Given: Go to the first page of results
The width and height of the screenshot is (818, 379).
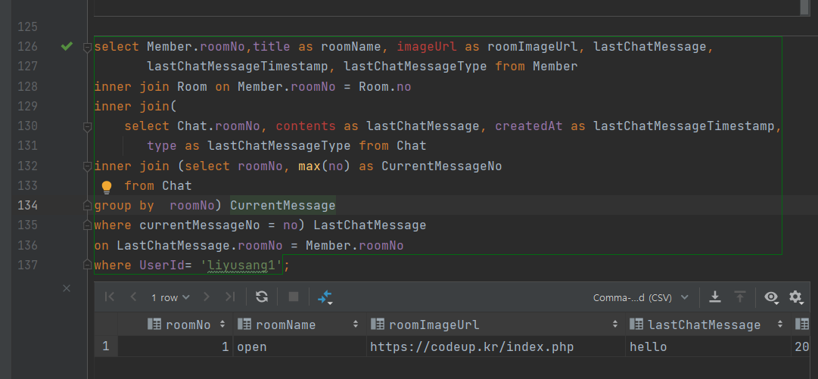Looking at the screenshot, I should (110, 297).
